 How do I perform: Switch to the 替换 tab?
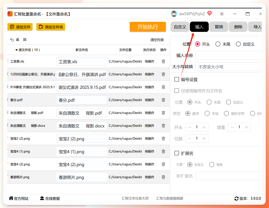point(219,27)
